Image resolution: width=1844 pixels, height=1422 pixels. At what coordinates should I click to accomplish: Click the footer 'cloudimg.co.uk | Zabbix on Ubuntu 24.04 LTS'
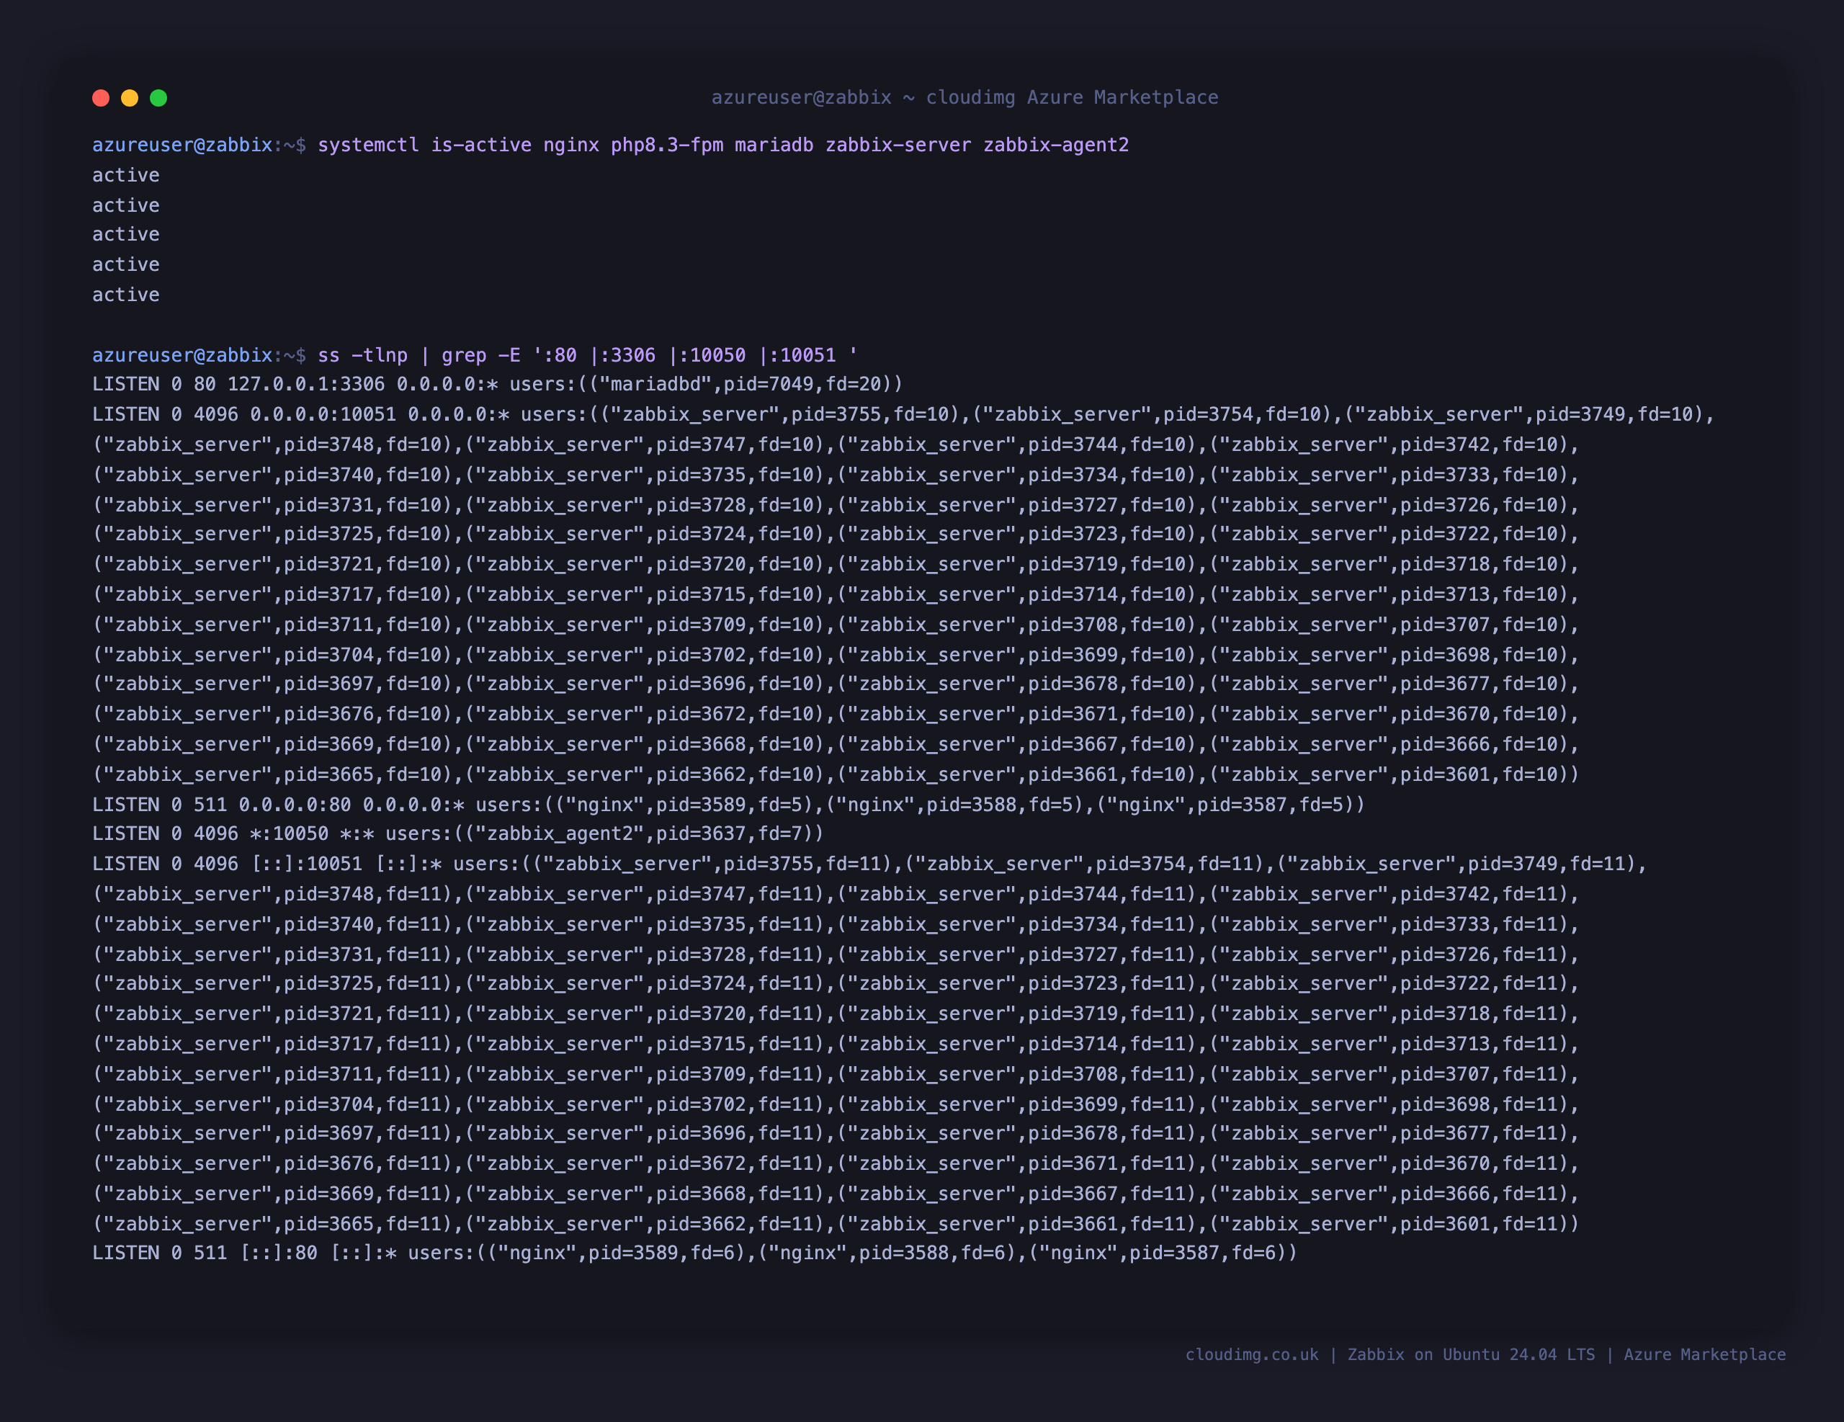pyautogui.click(x=1389, y=1354)
